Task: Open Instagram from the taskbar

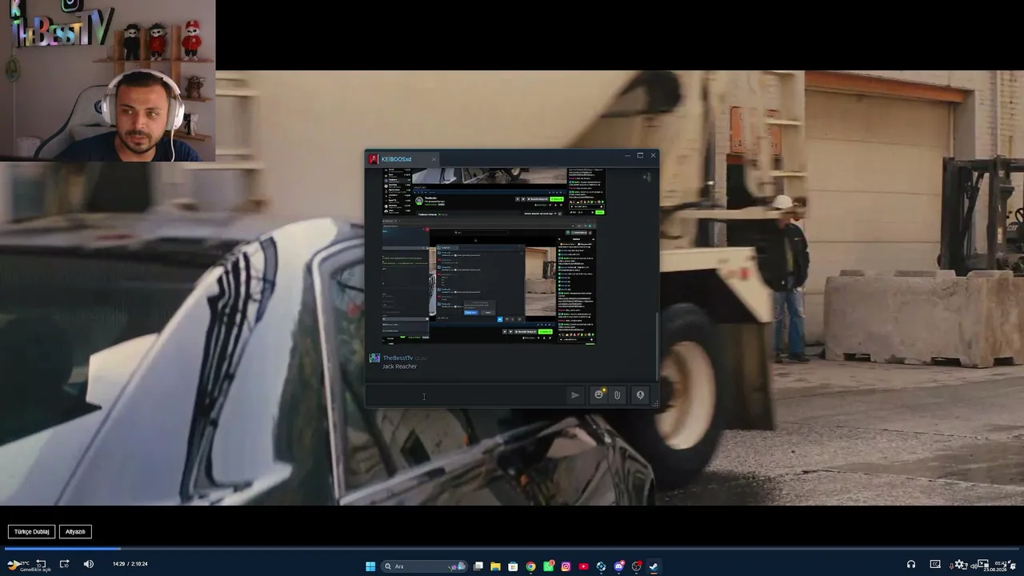Action: 566,566
